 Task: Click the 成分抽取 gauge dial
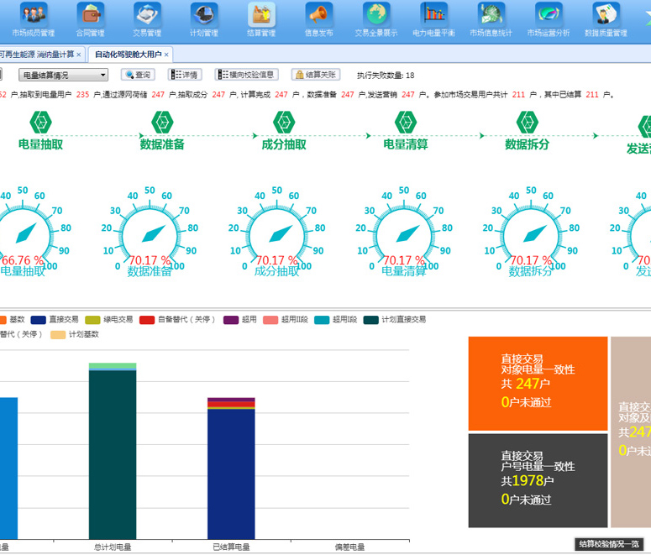point(277,235)
